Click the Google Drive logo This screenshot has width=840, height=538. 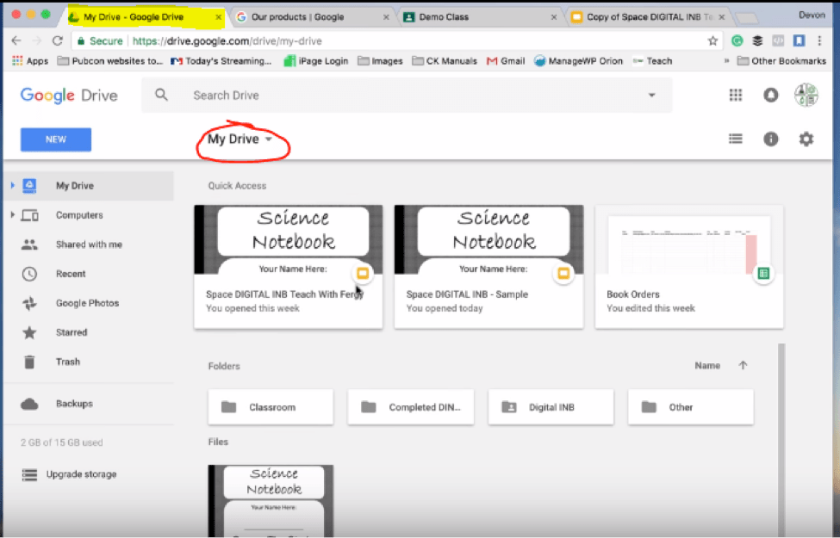point(68,96)
